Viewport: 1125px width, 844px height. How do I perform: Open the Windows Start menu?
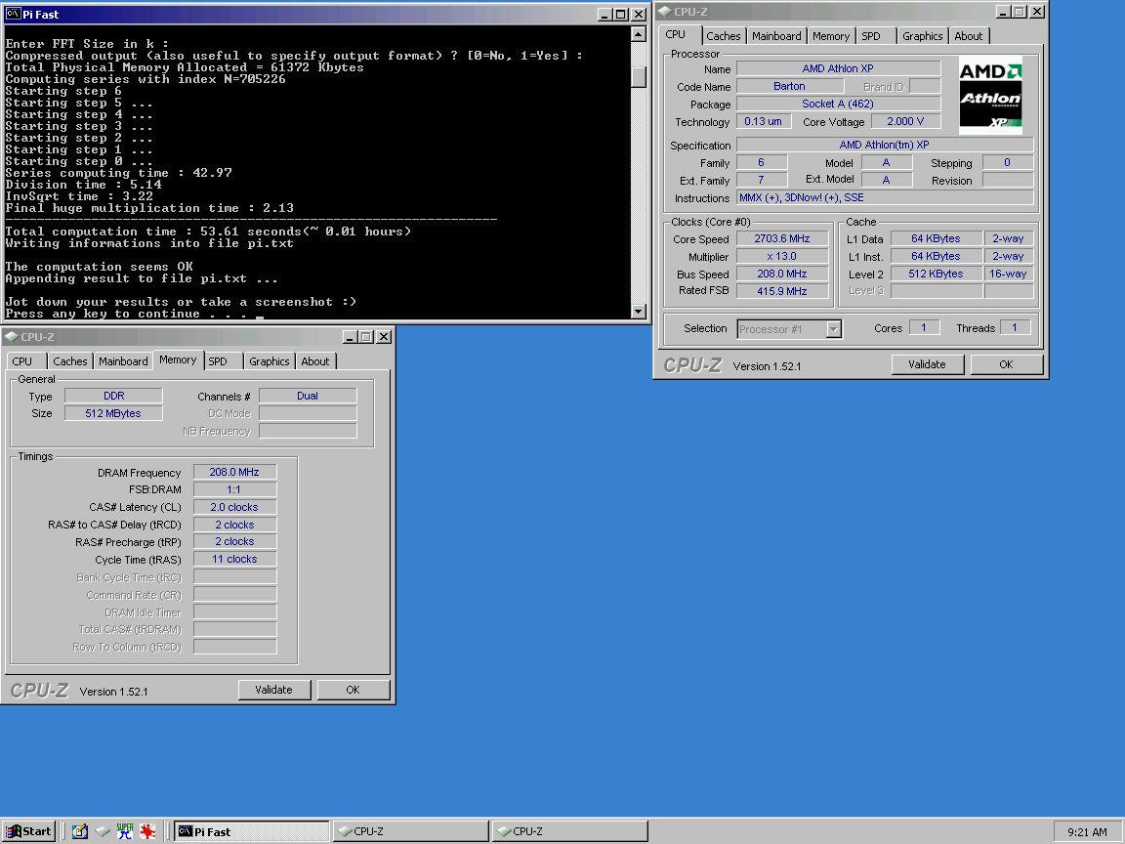[x=28, y=831]
